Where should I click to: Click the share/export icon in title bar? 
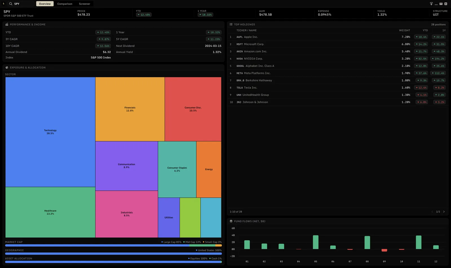(x=431, y=4)
